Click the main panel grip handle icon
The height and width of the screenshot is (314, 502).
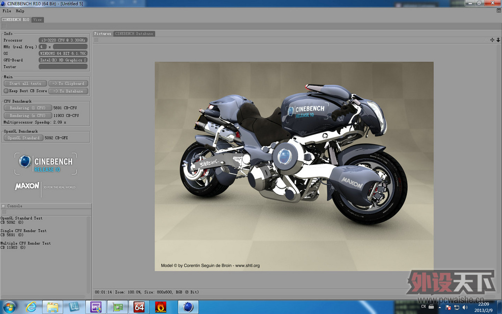tap(4, 26)
